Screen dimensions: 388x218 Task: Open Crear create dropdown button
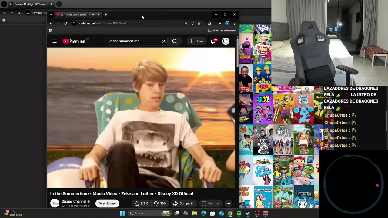[196, 41]
